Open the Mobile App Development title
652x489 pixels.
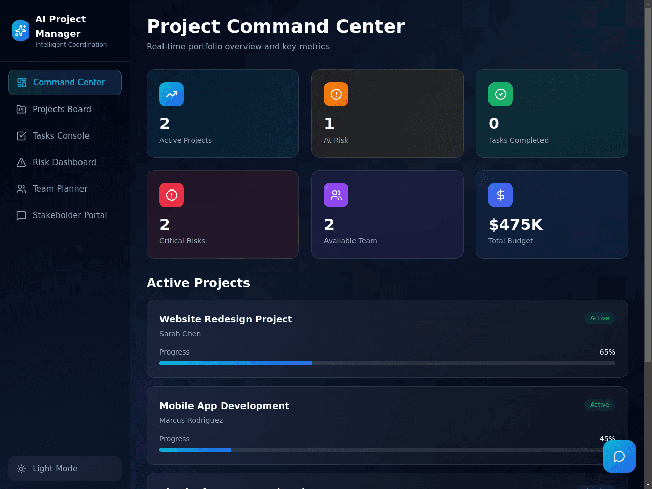224,406
